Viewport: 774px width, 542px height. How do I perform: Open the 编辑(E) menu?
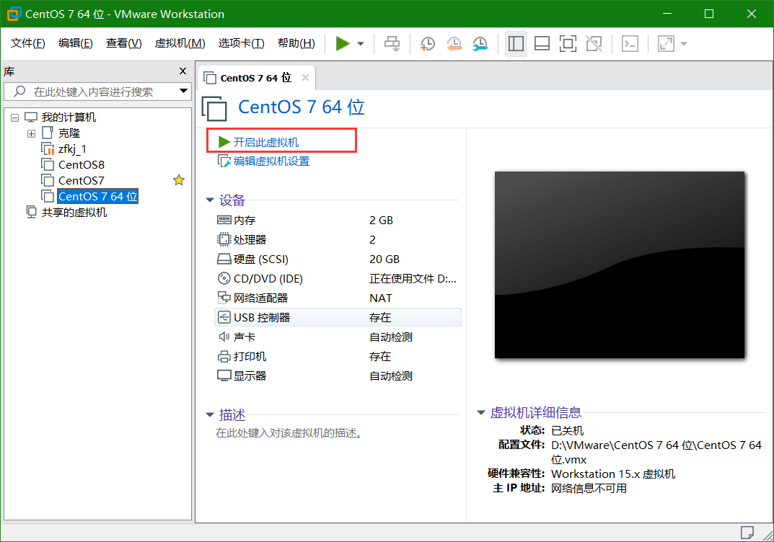(x=75, y=43)
